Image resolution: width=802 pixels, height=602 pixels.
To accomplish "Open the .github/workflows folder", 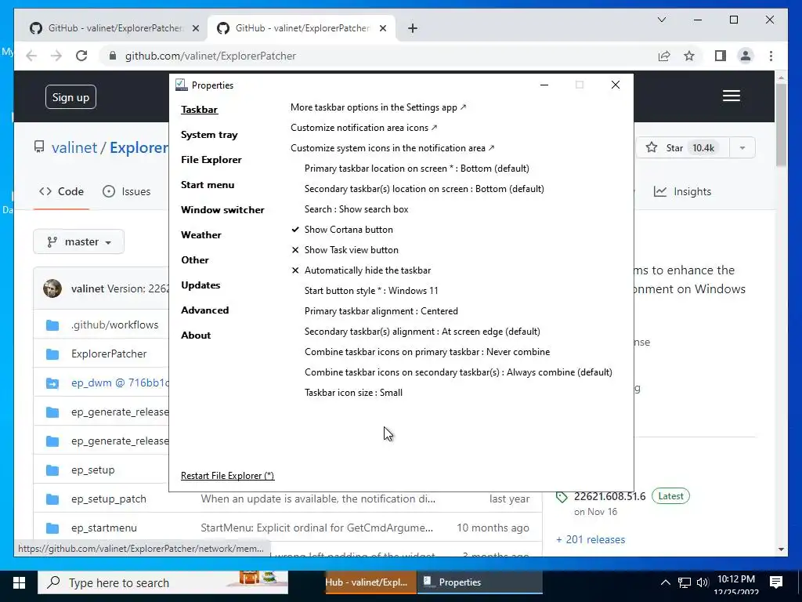I will (x=114, y=325).
